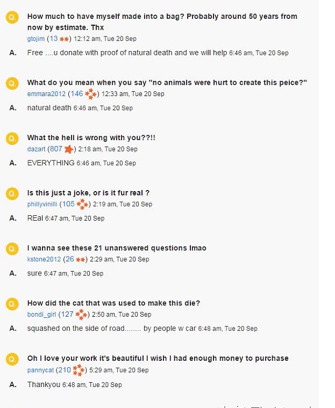Click the feedback stars next to kstone2012

pos(81,259)
